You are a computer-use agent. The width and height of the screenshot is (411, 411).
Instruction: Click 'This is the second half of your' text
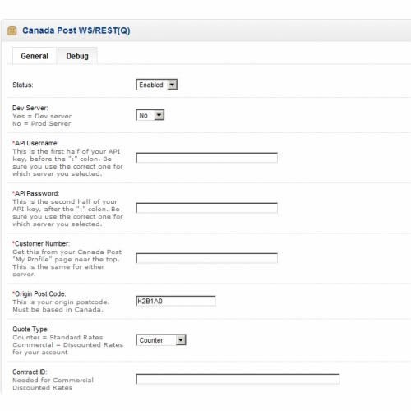(65, 201)
